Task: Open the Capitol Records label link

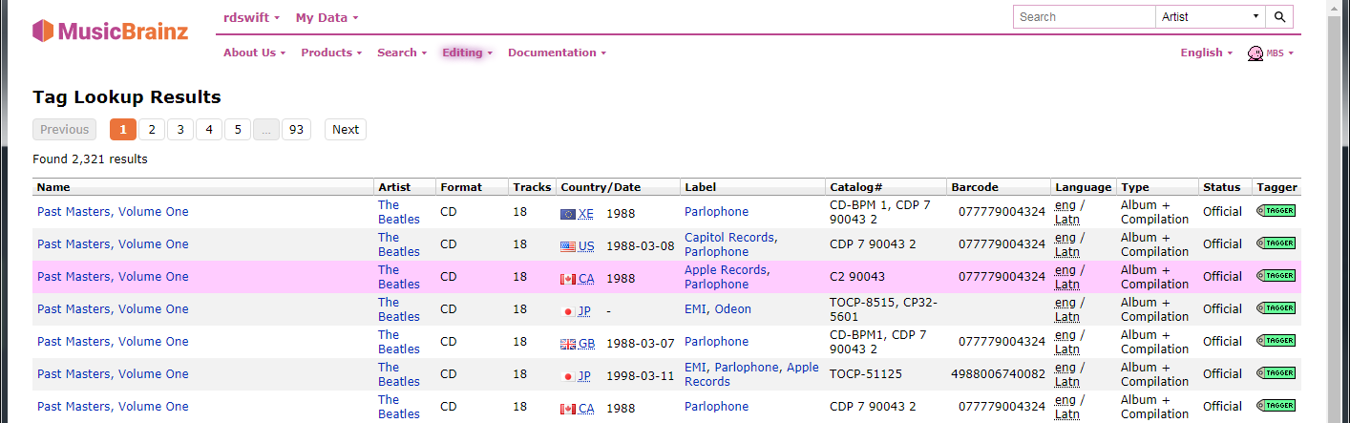Action: click(x=729, y=237)
